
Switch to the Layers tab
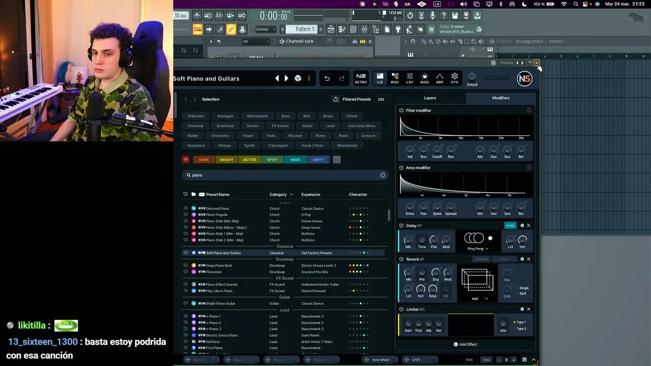coord(430,98)
